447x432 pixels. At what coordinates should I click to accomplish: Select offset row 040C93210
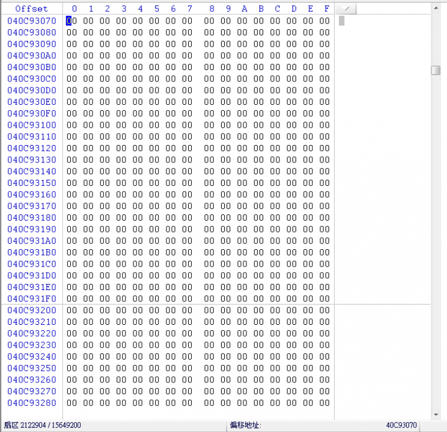[x=32, y=322]
